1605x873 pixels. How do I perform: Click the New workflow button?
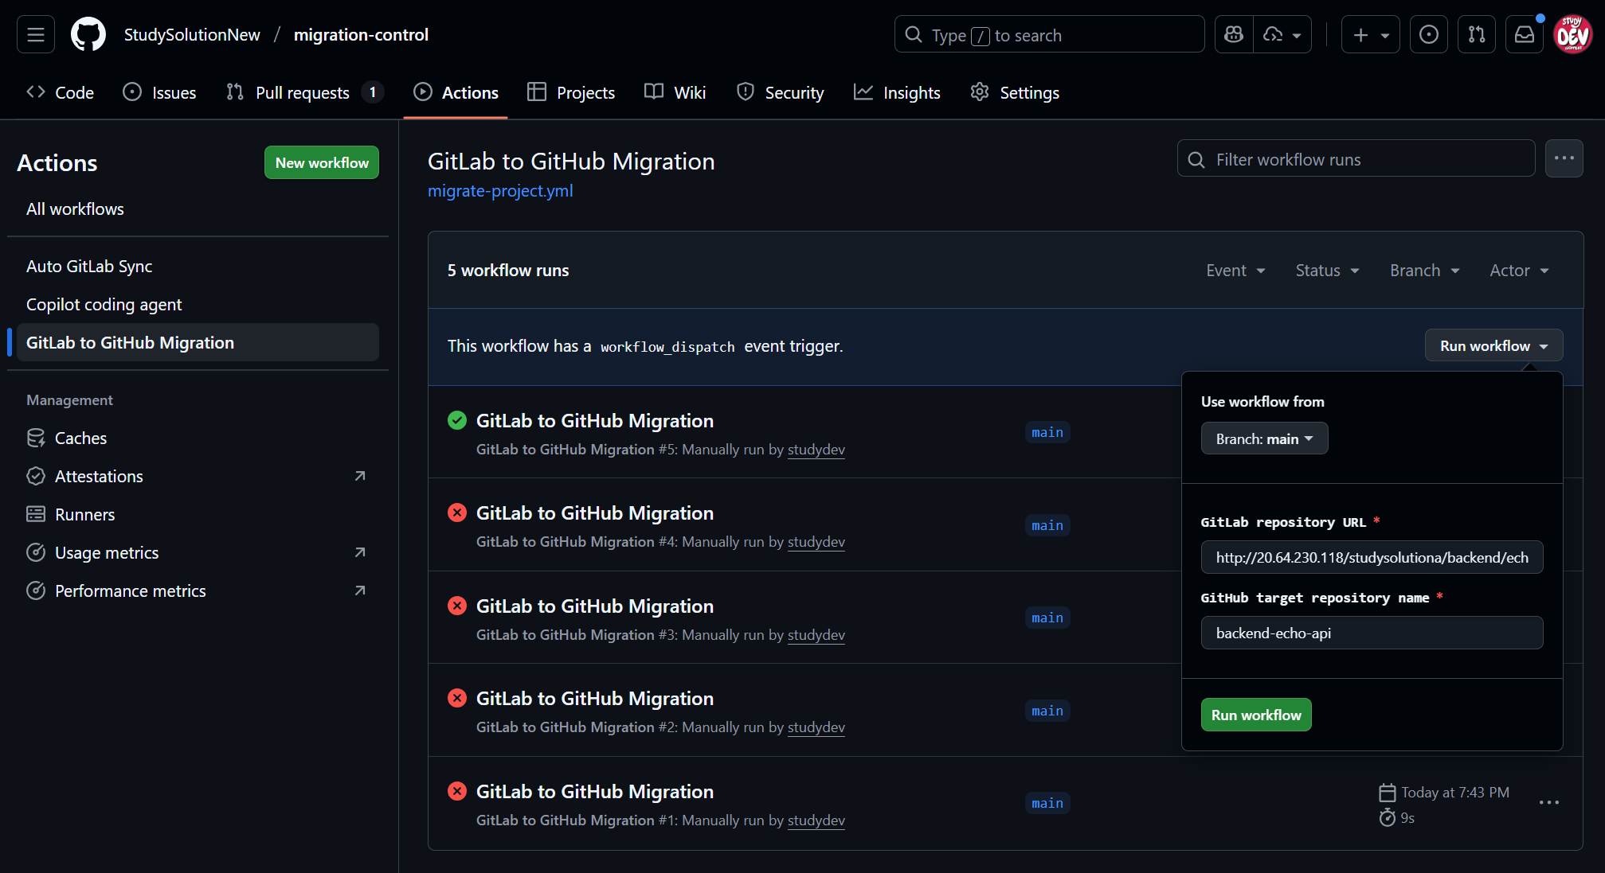point(322,163)
